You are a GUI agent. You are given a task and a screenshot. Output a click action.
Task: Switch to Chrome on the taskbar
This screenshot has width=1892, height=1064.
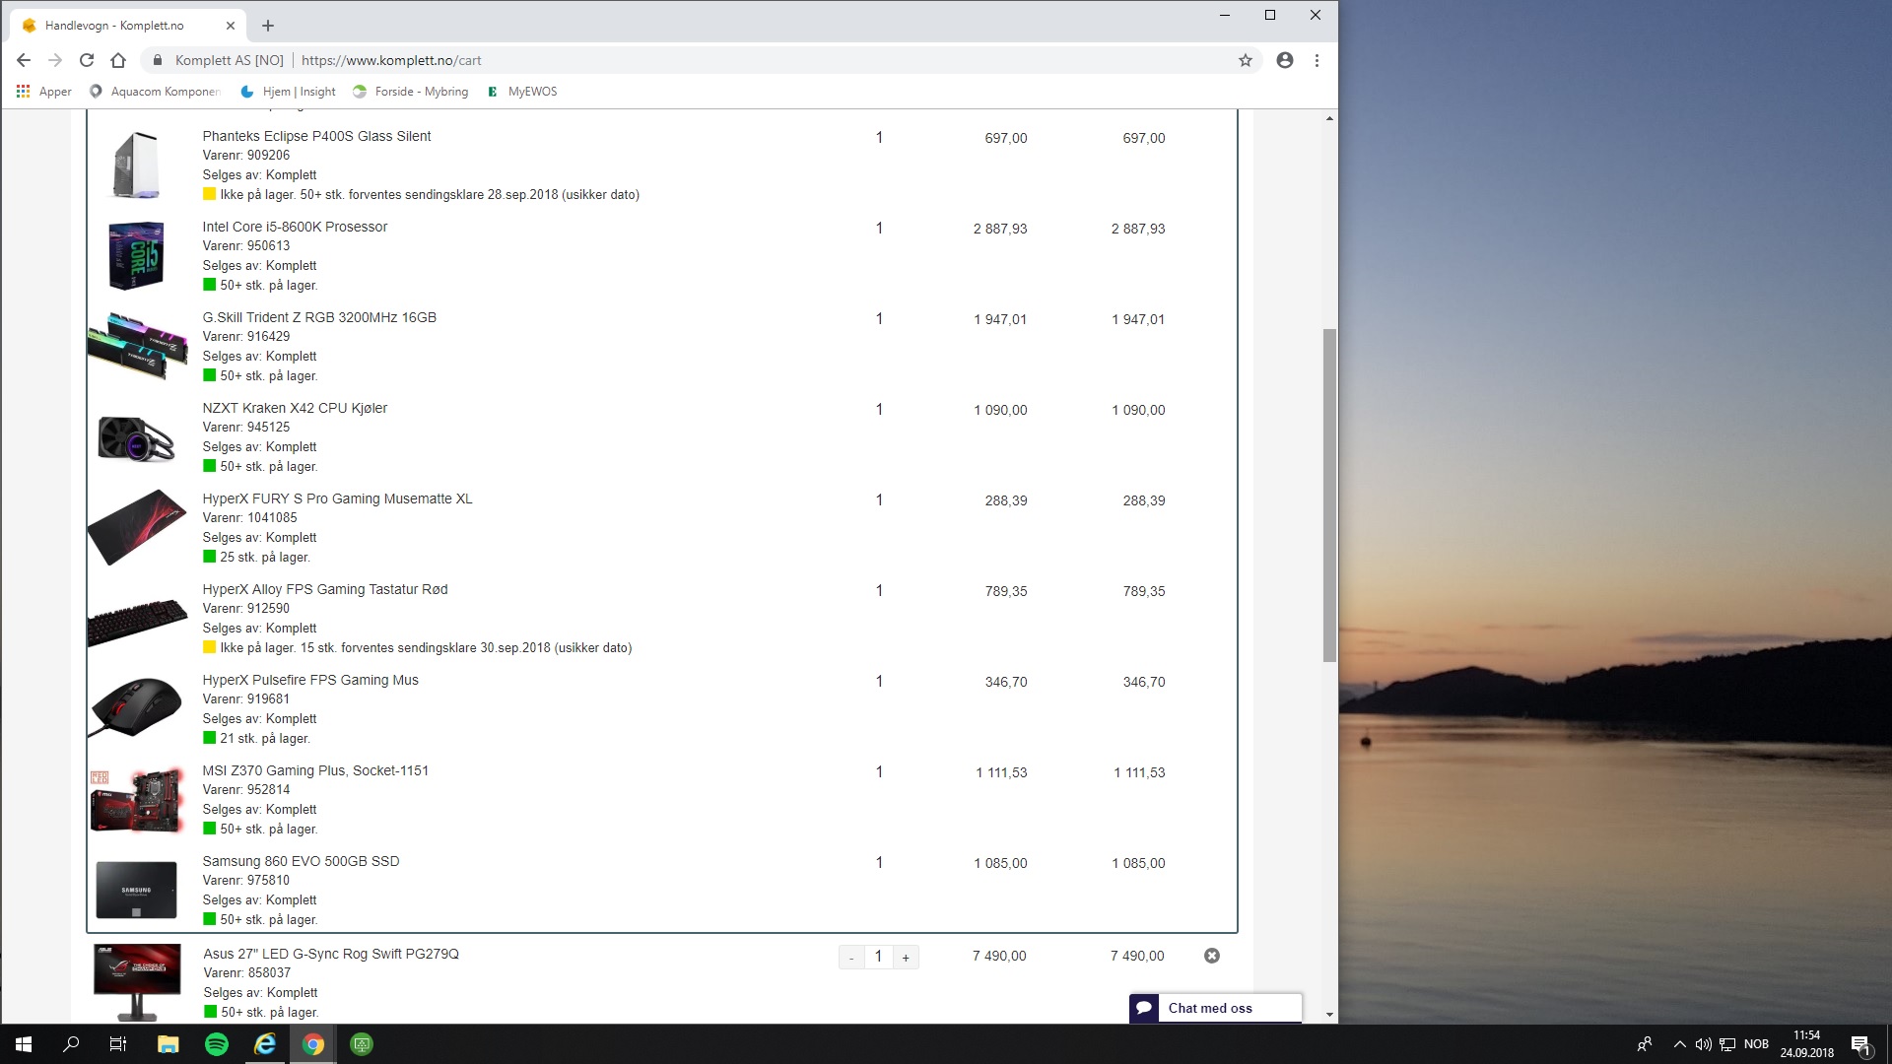[x=313, y=1044]
